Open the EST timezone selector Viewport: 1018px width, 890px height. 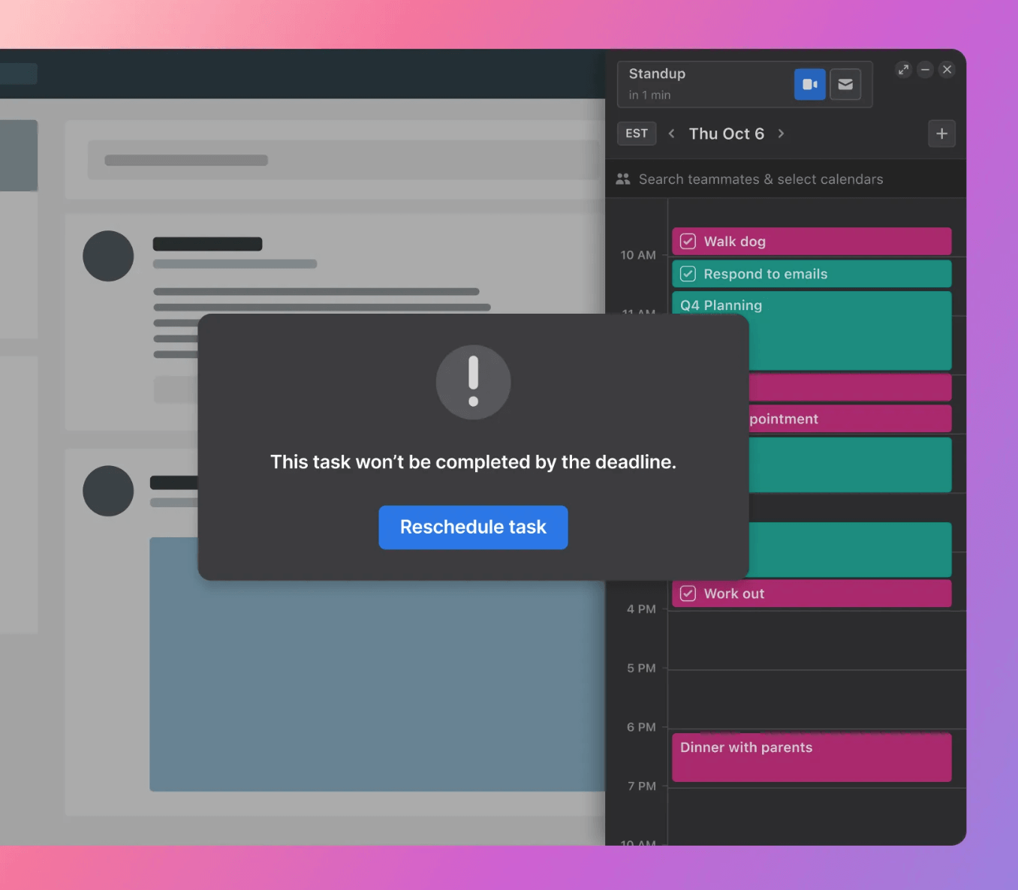pyautogui.click(x=636, y=134)
